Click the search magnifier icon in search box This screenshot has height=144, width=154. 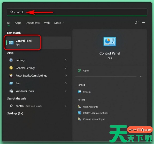(x=11, y=12)
